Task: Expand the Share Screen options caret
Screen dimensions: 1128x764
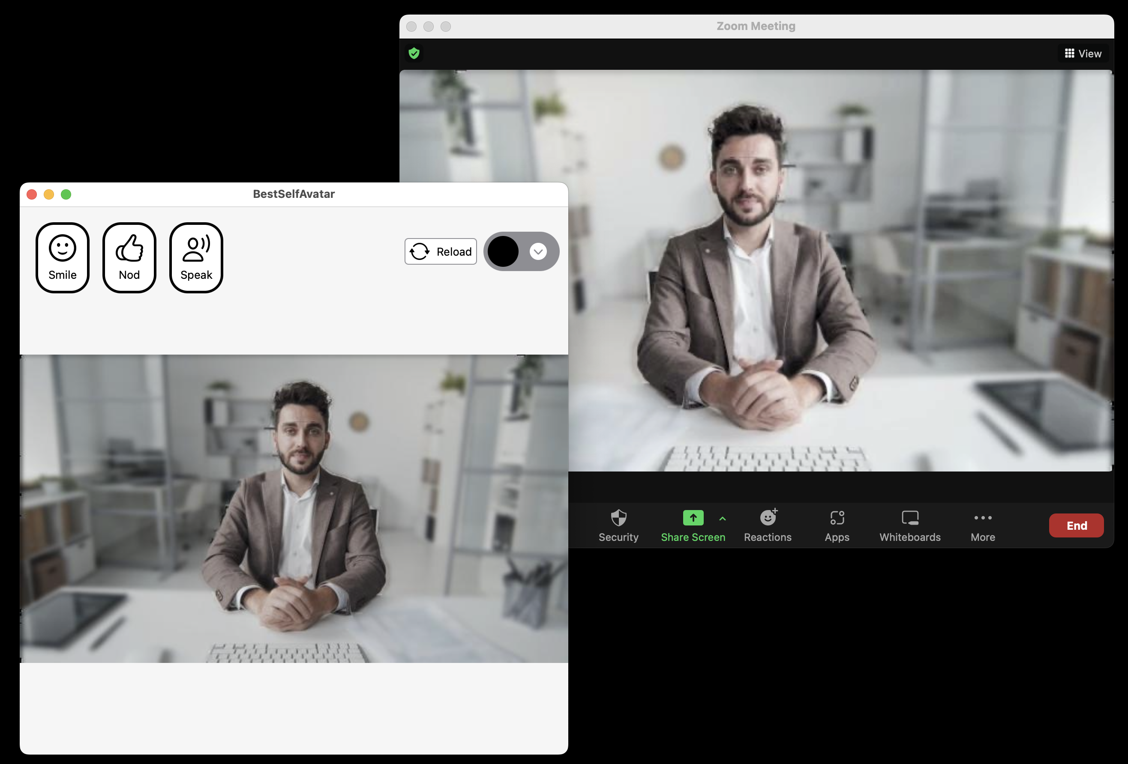Action: coord(722,519)
